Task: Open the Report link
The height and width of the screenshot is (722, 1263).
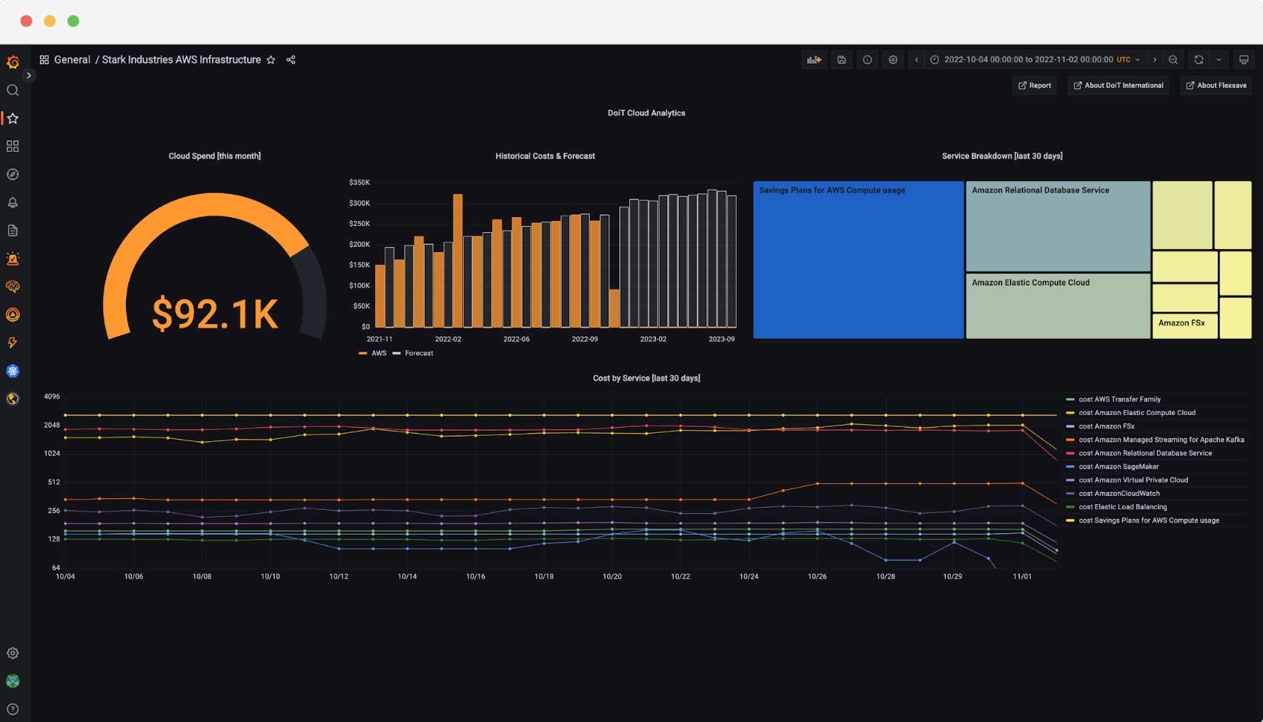Action: click(1035, 86)
